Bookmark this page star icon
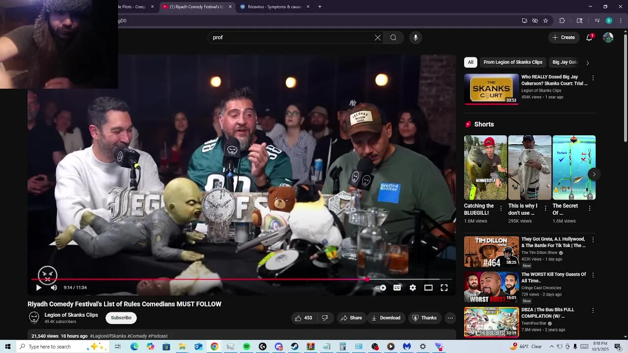 pyautogui.click(x=546, y=21)
